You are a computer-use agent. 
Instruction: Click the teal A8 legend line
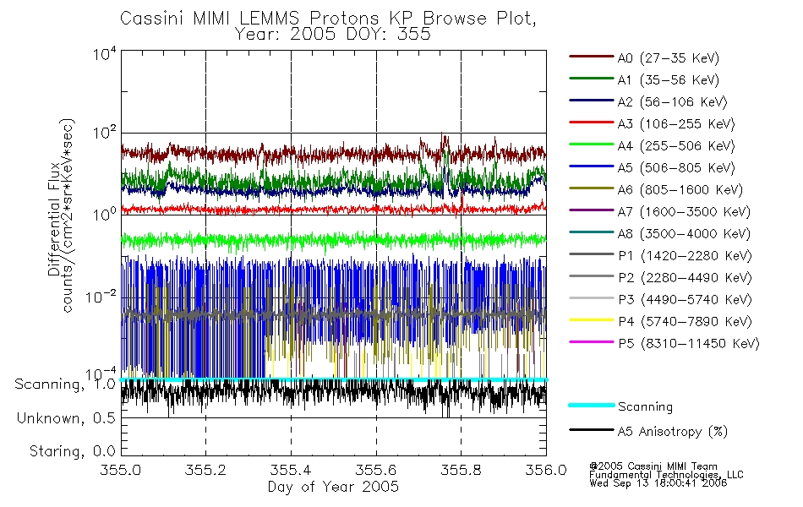point(592,232)
